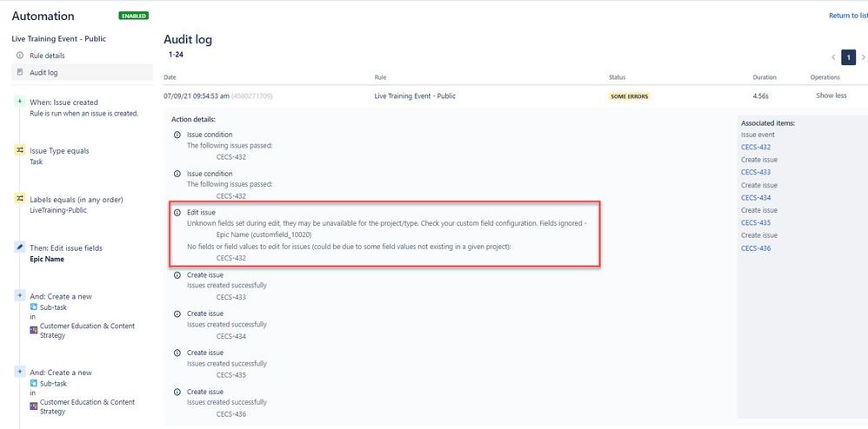Click the pencil Edit issue fields icon
Viewport: 868px width, 429px height.
click(x=19, y=247)
